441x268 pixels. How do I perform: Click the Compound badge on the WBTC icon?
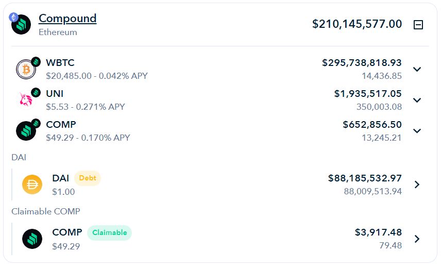tap(36, 61)
